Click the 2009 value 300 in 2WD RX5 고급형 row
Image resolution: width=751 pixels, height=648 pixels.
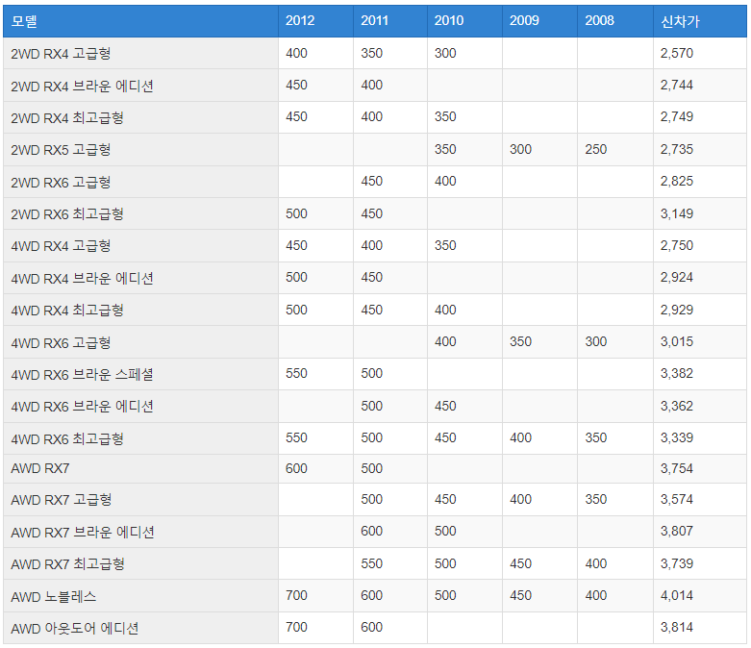pos(520,149)
